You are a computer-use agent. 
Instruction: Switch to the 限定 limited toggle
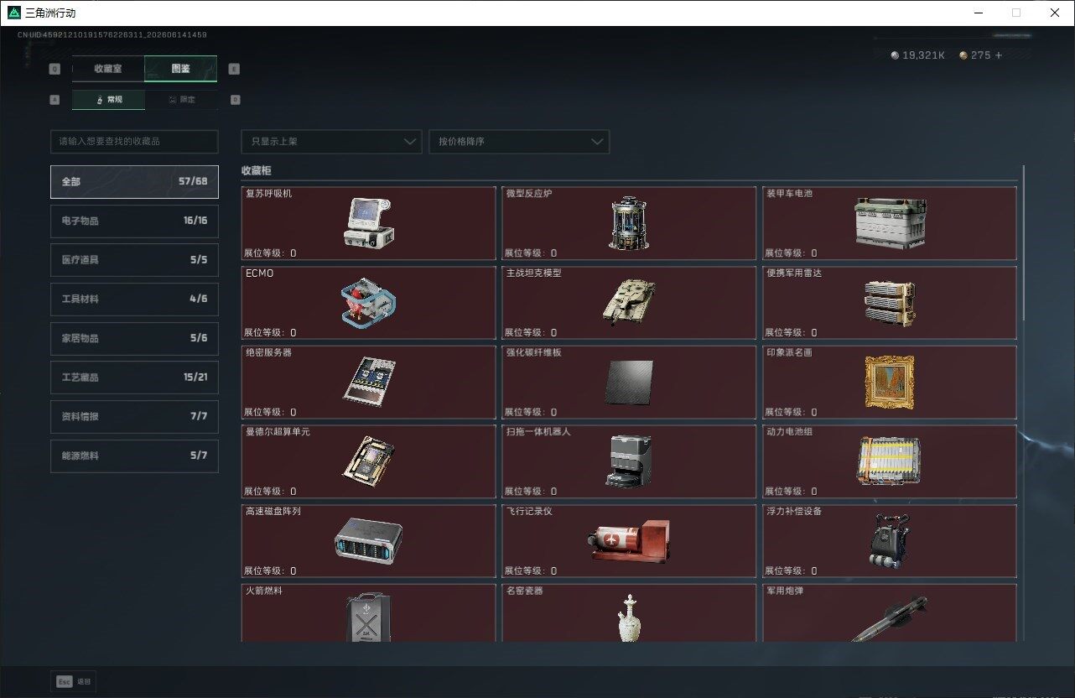coord(181,100)
